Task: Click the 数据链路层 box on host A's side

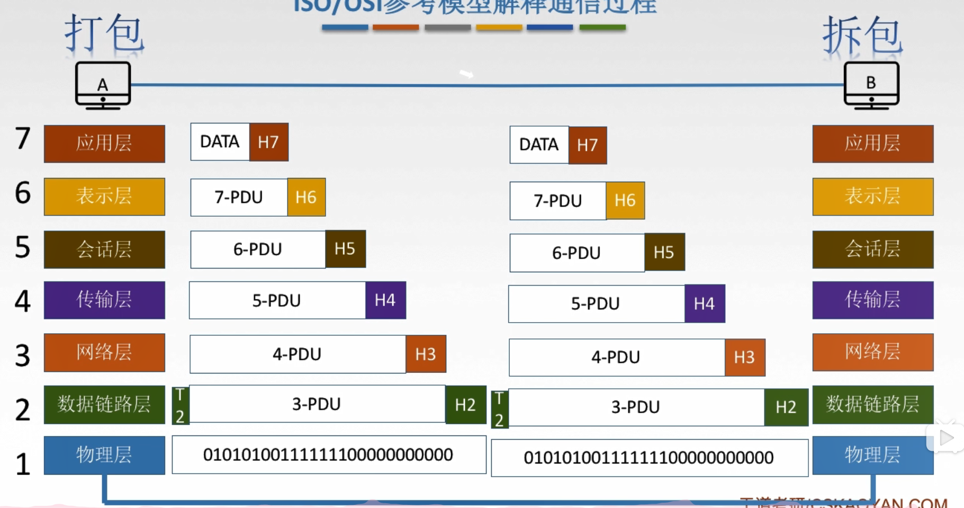Action: pos(104,405)
